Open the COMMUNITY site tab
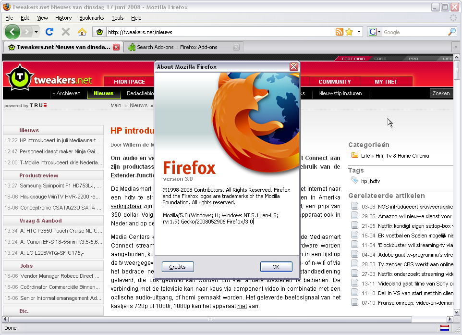 point(335,82)
